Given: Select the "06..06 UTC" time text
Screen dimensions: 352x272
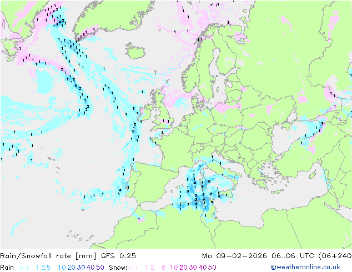Looking at the screenshot, I should click(292, 256).
